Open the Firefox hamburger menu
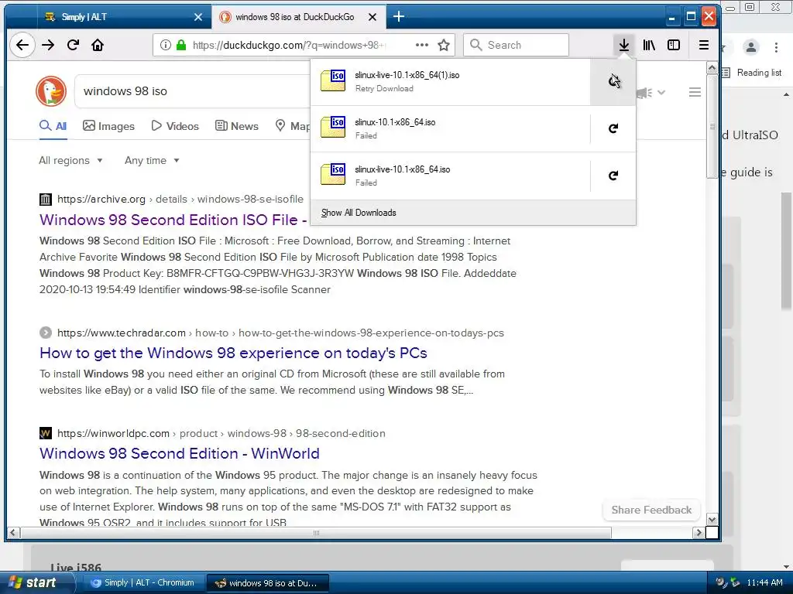 click(703, 45)
